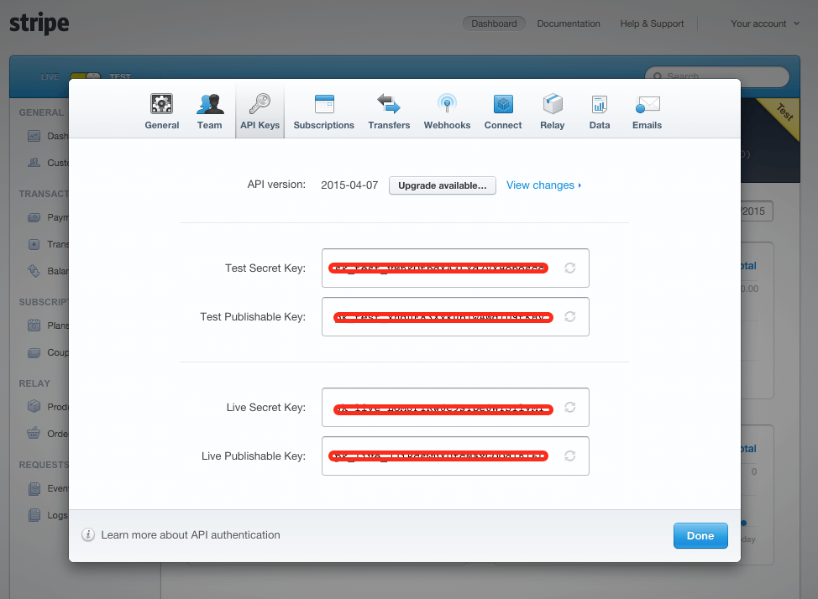
Task: Select the Webhooks settings icon
Action: [447, 103]
